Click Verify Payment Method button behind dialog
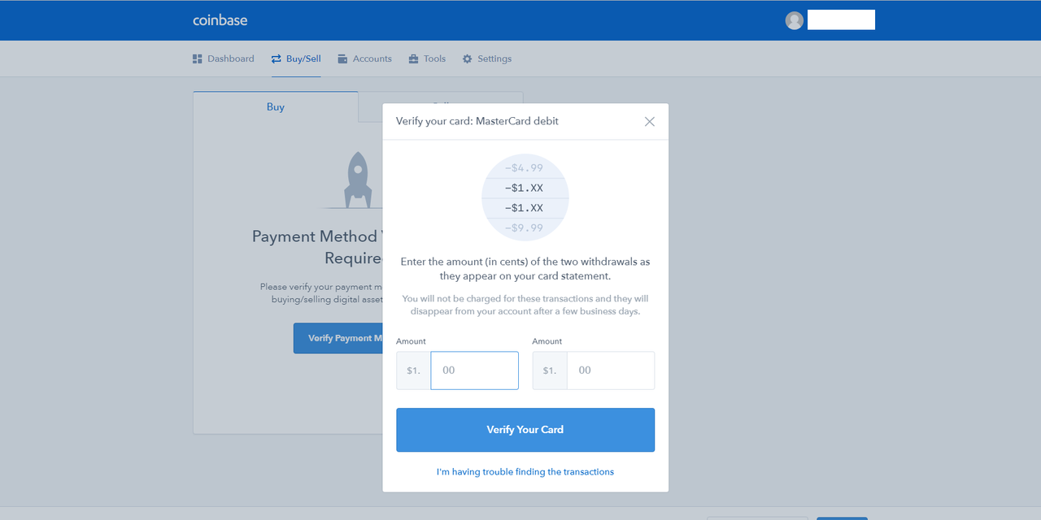Screen dimensions: 1041x520 point(338,338)
